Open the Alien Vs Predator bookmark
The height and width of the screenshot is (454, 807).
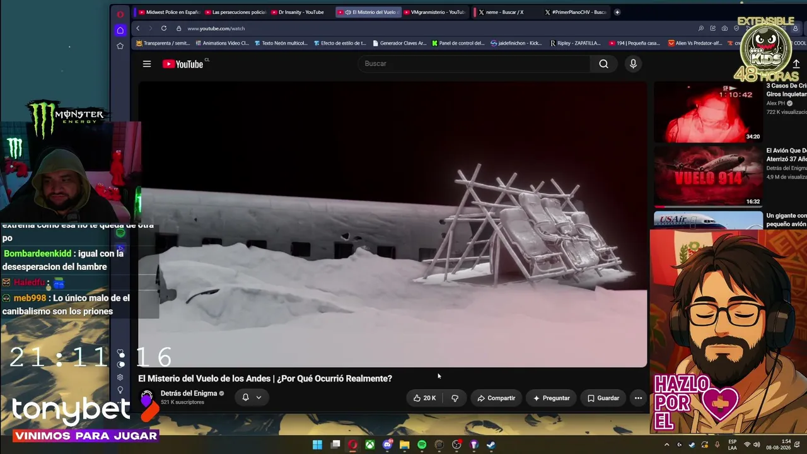pos(695,44)
